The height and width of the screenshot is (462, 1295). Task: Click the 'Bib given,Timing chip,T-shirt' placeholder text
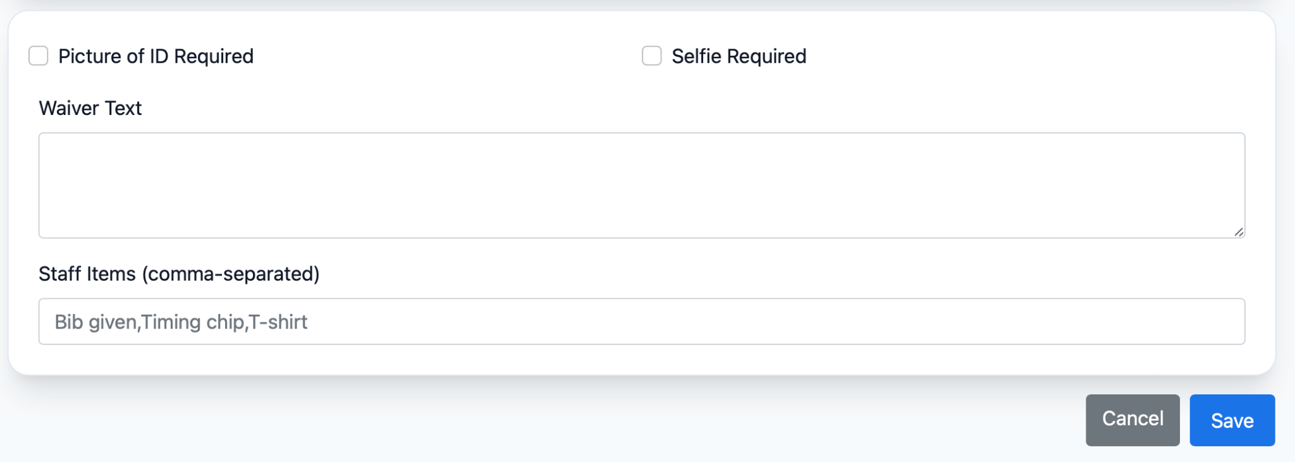coord(181,322)
